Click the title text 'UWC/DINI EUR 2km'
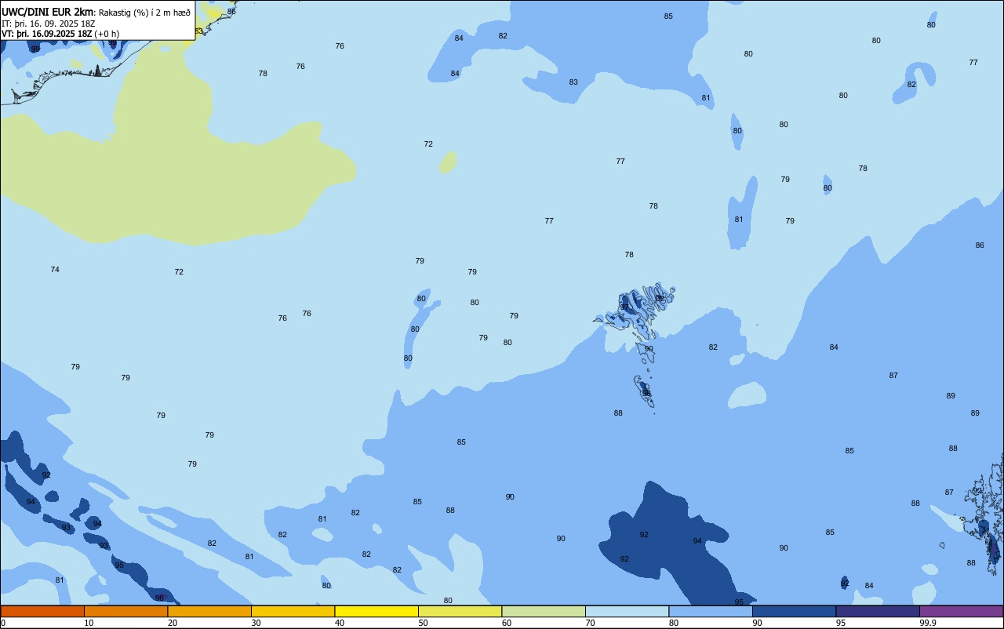This screenshot has height=629, width=1004. point(47,11)
